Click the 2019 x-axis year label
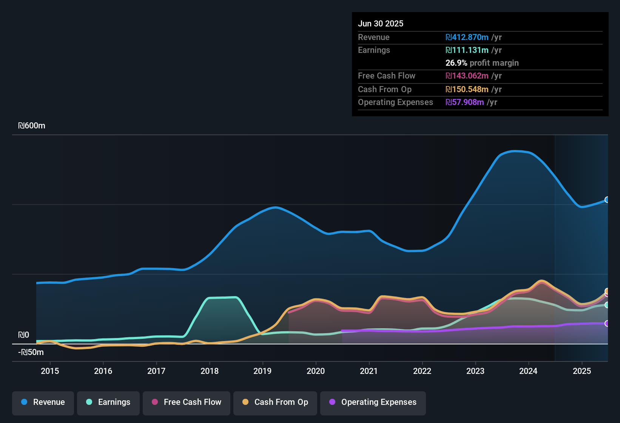The image size is (620, 423). click(262, 371)
